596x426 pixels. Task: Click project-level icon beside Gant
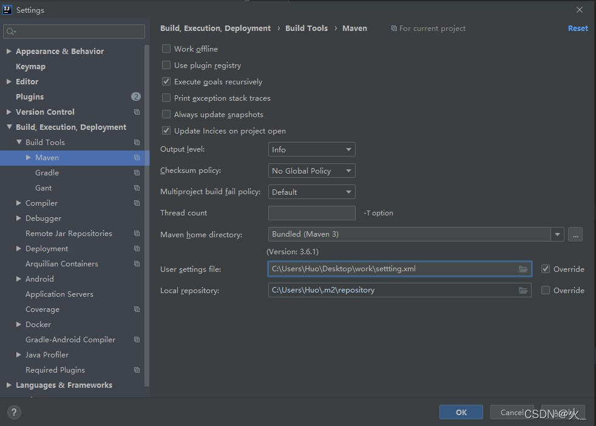point(137,188)
